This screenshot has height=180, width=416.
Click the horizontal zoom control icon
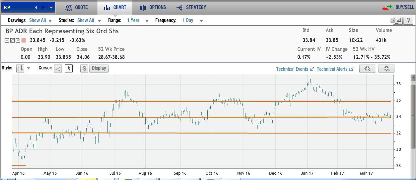click(x=367, y=68)
